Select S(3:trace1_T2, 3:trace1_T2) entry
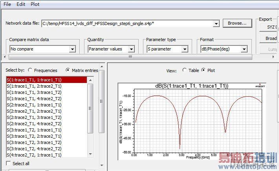 (47, 142)
